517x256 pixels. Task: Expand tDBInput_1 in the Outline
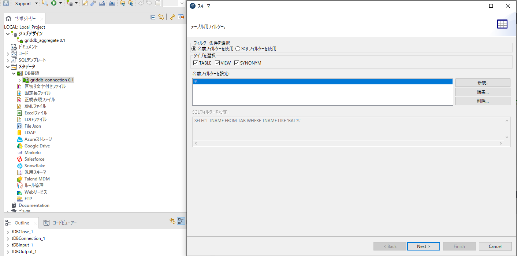point(8,245)
